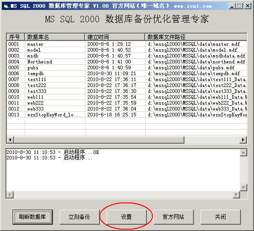Click table's left scroll arrow

pos(10,140)
